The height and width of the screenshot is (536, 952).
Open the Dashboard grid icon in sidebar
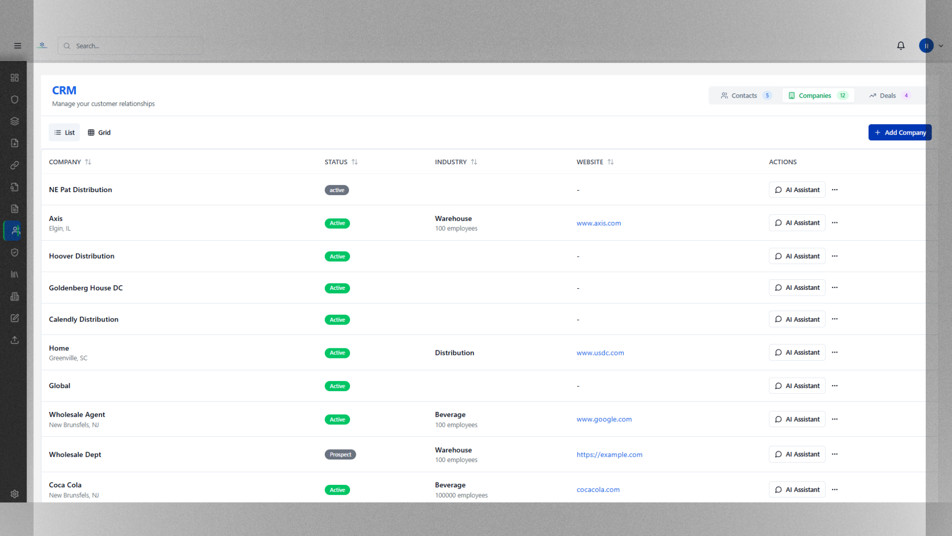[14, 77]
